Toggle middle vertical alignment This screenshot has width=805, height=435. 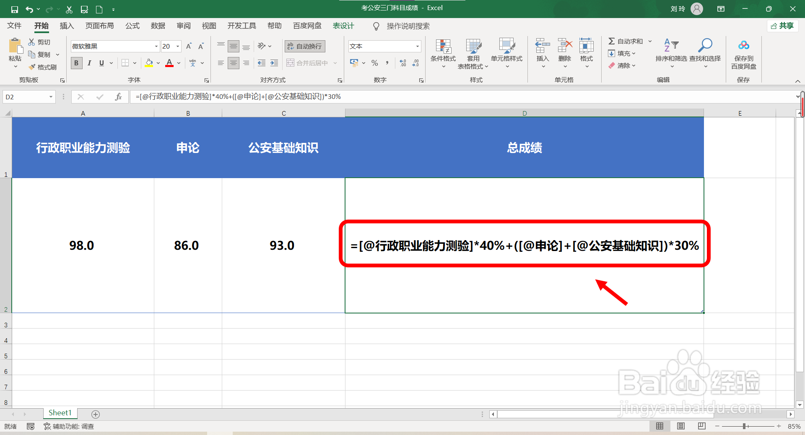[x=234, y=46]
